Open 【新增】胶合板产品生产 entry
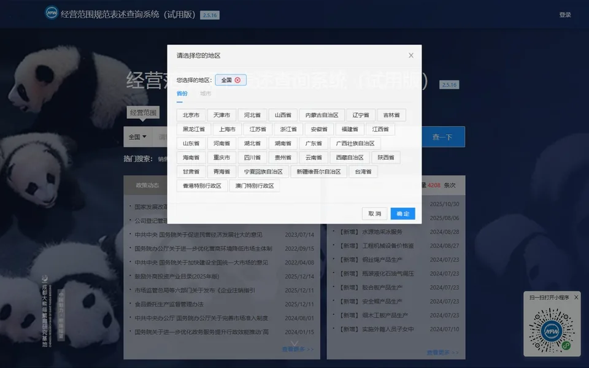 [x=371, y=288]
